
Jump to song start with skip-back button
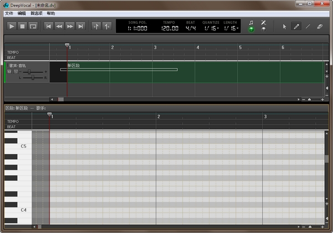coord(49,26)
